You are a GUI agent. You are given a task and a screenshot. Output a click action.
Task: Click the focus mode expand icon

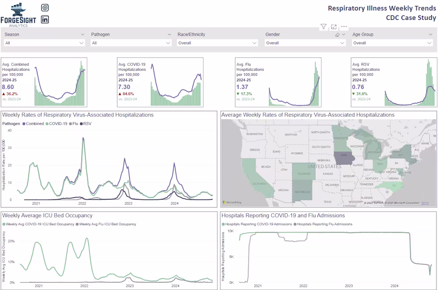coord(334,26)
